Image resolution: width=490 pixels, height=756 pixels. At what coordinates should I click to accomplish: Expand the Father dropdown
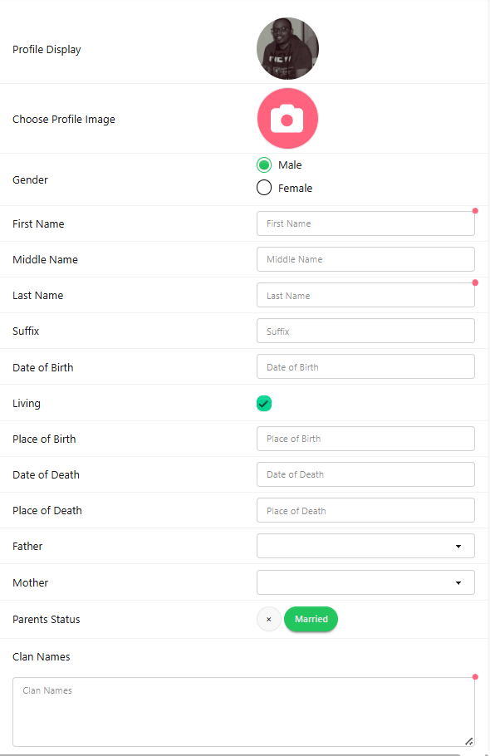pyautogui.click(x=365, y=546)
